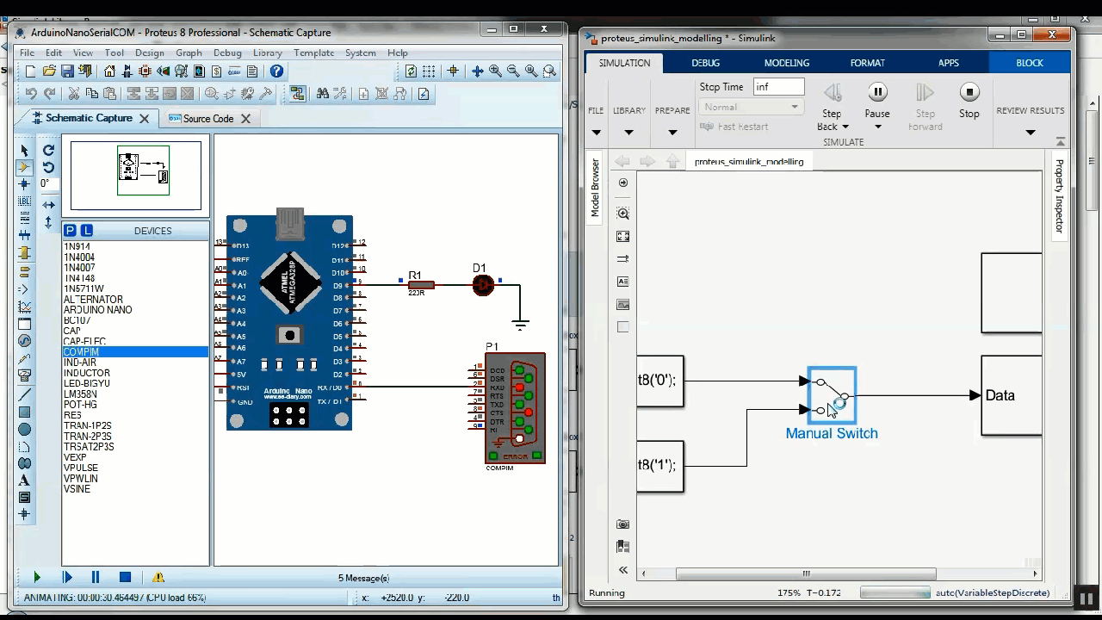The image size is (1102, 620).
Task: Save the Proteus project using the floppy icon
Action: click(x=68, y=71)
